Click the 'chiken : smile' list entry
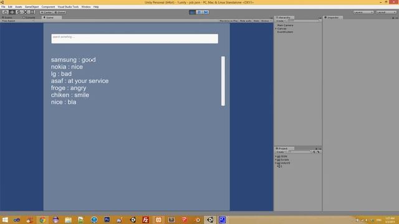The image size is (399, 224). (x=70, y=95)
